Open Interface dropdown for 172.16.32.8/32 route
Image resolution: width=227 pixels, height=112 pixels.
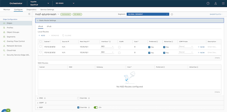[x=107, y=47]
